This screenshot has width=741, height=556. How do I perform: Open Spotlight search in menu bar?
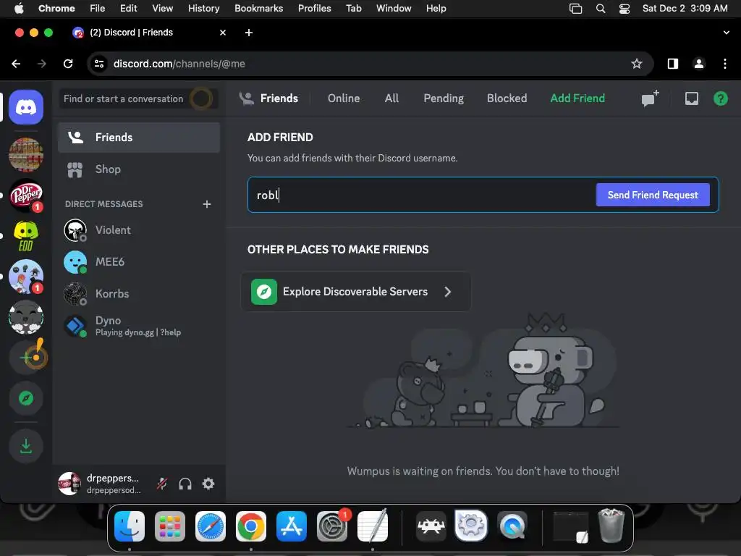tap(601, 9)
